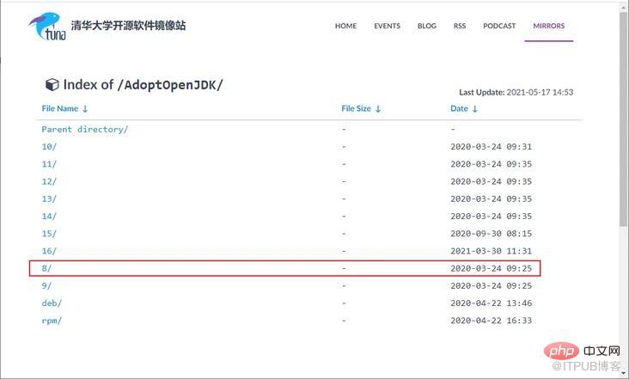Open the 9/ directory
The height and width of the screenshot is (379, 629).
coord(46,285)
